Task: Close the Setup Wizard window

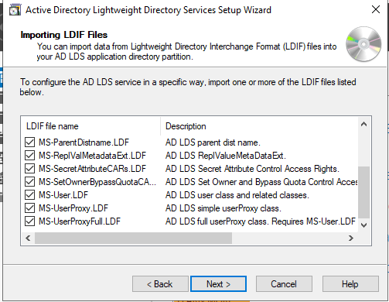Action: 376,9
